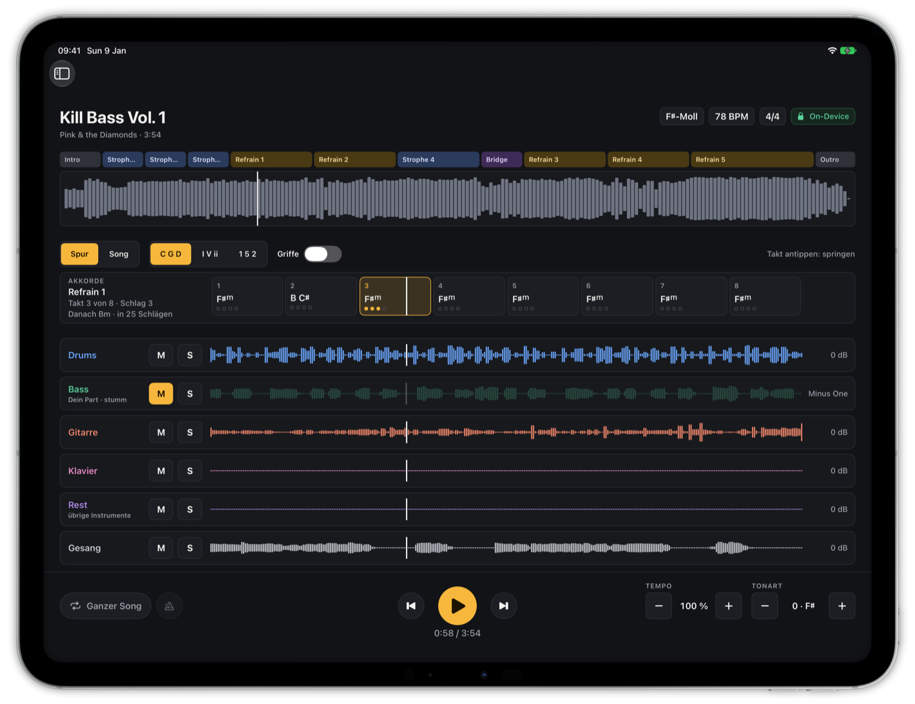
Task: Click the On-Device lock badge
Action: point(823,117)
